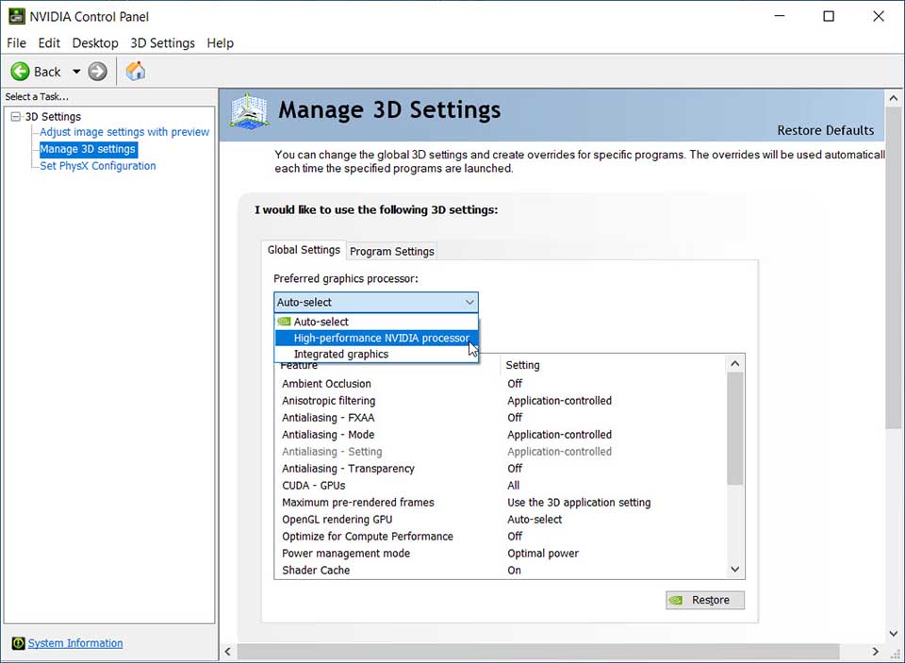Open the System Information link
The height and width of the screenshot is (663, 905).
(75, 643)
